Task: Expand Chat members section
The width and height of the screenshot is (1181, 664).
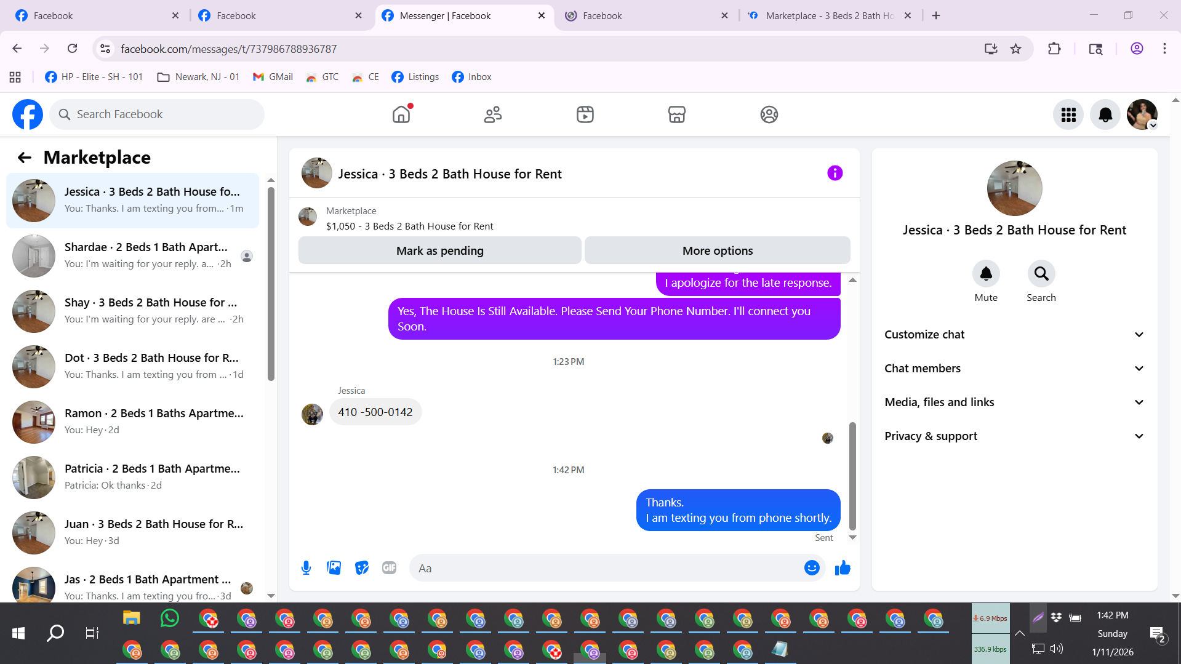Action: point(1014,369)
